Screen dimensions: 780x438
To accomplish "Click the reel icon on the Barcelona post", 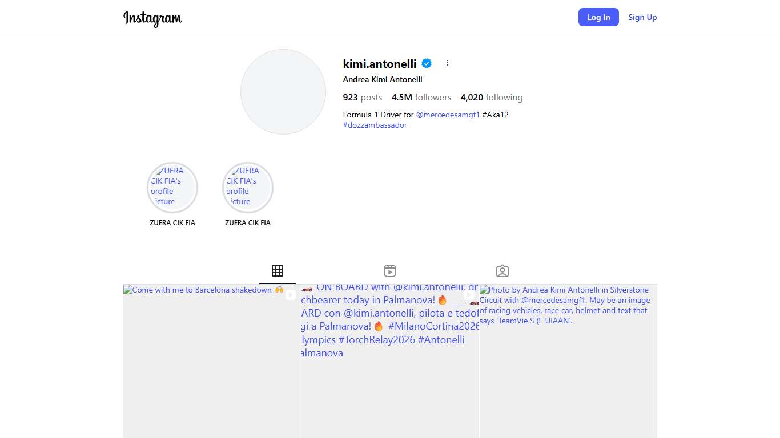I will pyautogui.click(x=291, y=295).
